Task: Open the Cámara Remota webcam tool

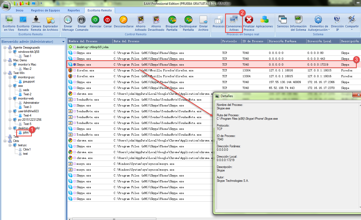Action: pos(36,23)
